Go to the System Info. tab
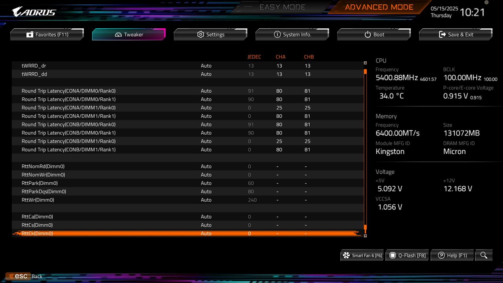Screen dimensions: 503x283 click(292, 35)
